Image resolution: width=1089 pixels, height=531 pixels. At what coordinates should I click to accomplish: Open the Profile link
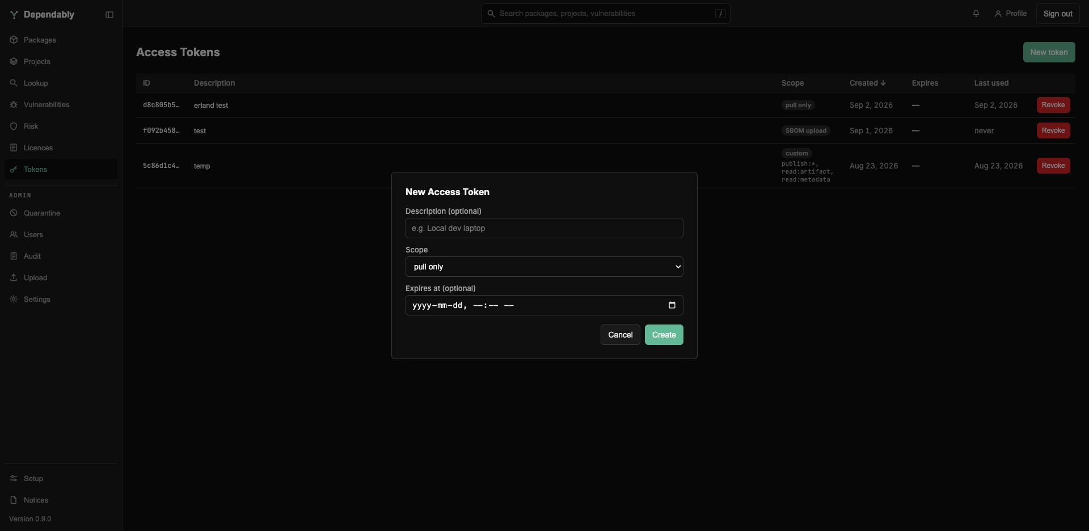point(1011,14)
